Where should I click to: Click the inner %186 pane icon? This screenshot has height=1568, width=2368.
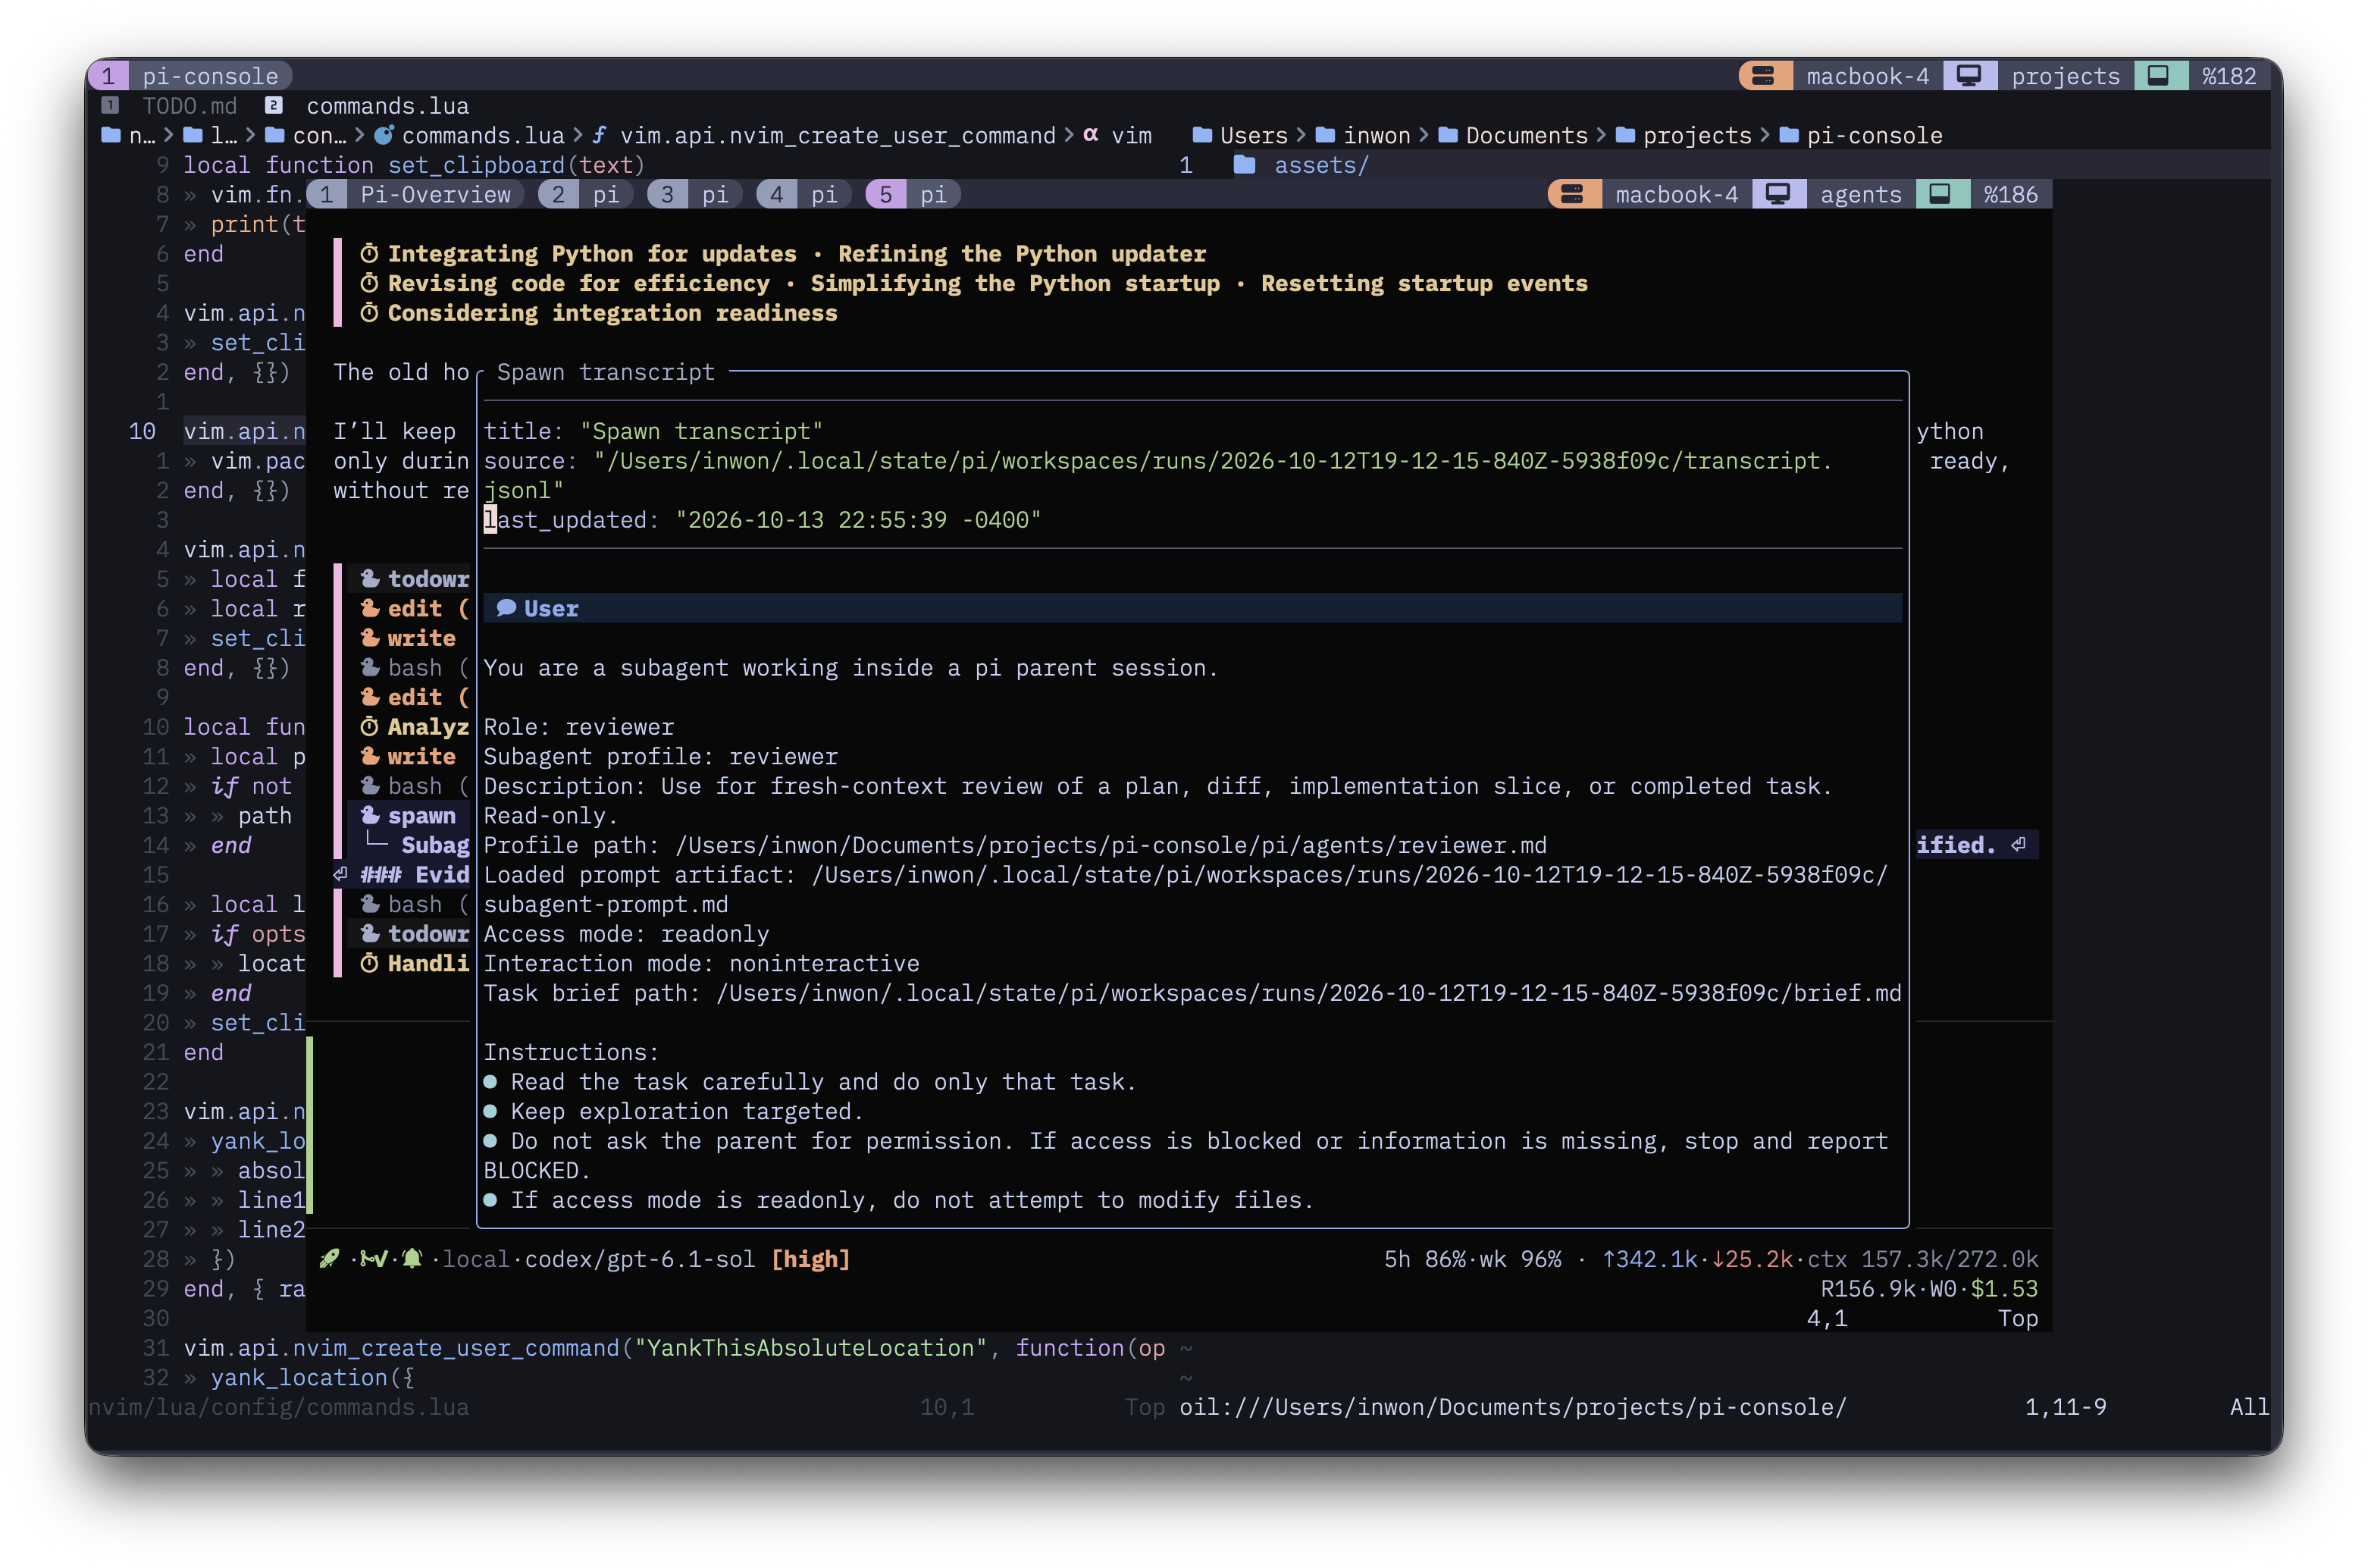click(x=1940, y=194)
